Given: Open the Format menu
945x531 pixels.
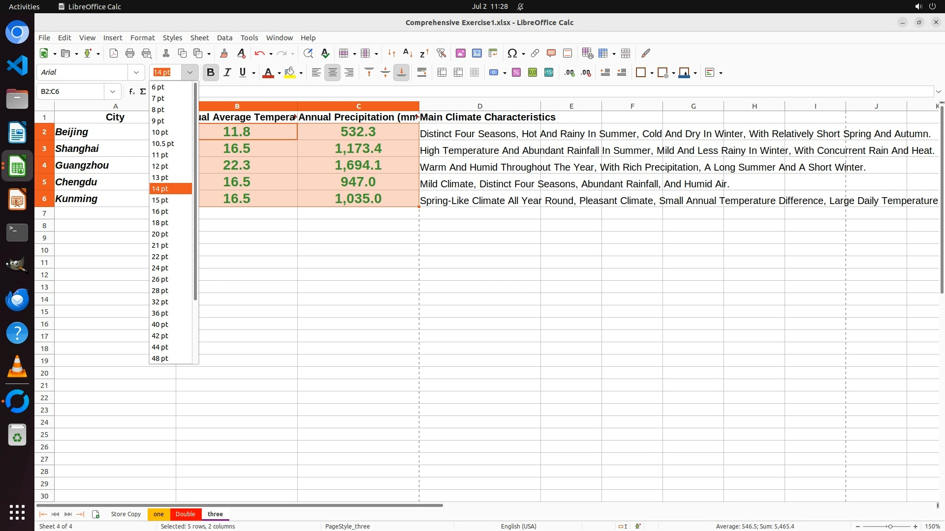Looking at the screenshot, I should pyautogui.click(x=142, y=37).
